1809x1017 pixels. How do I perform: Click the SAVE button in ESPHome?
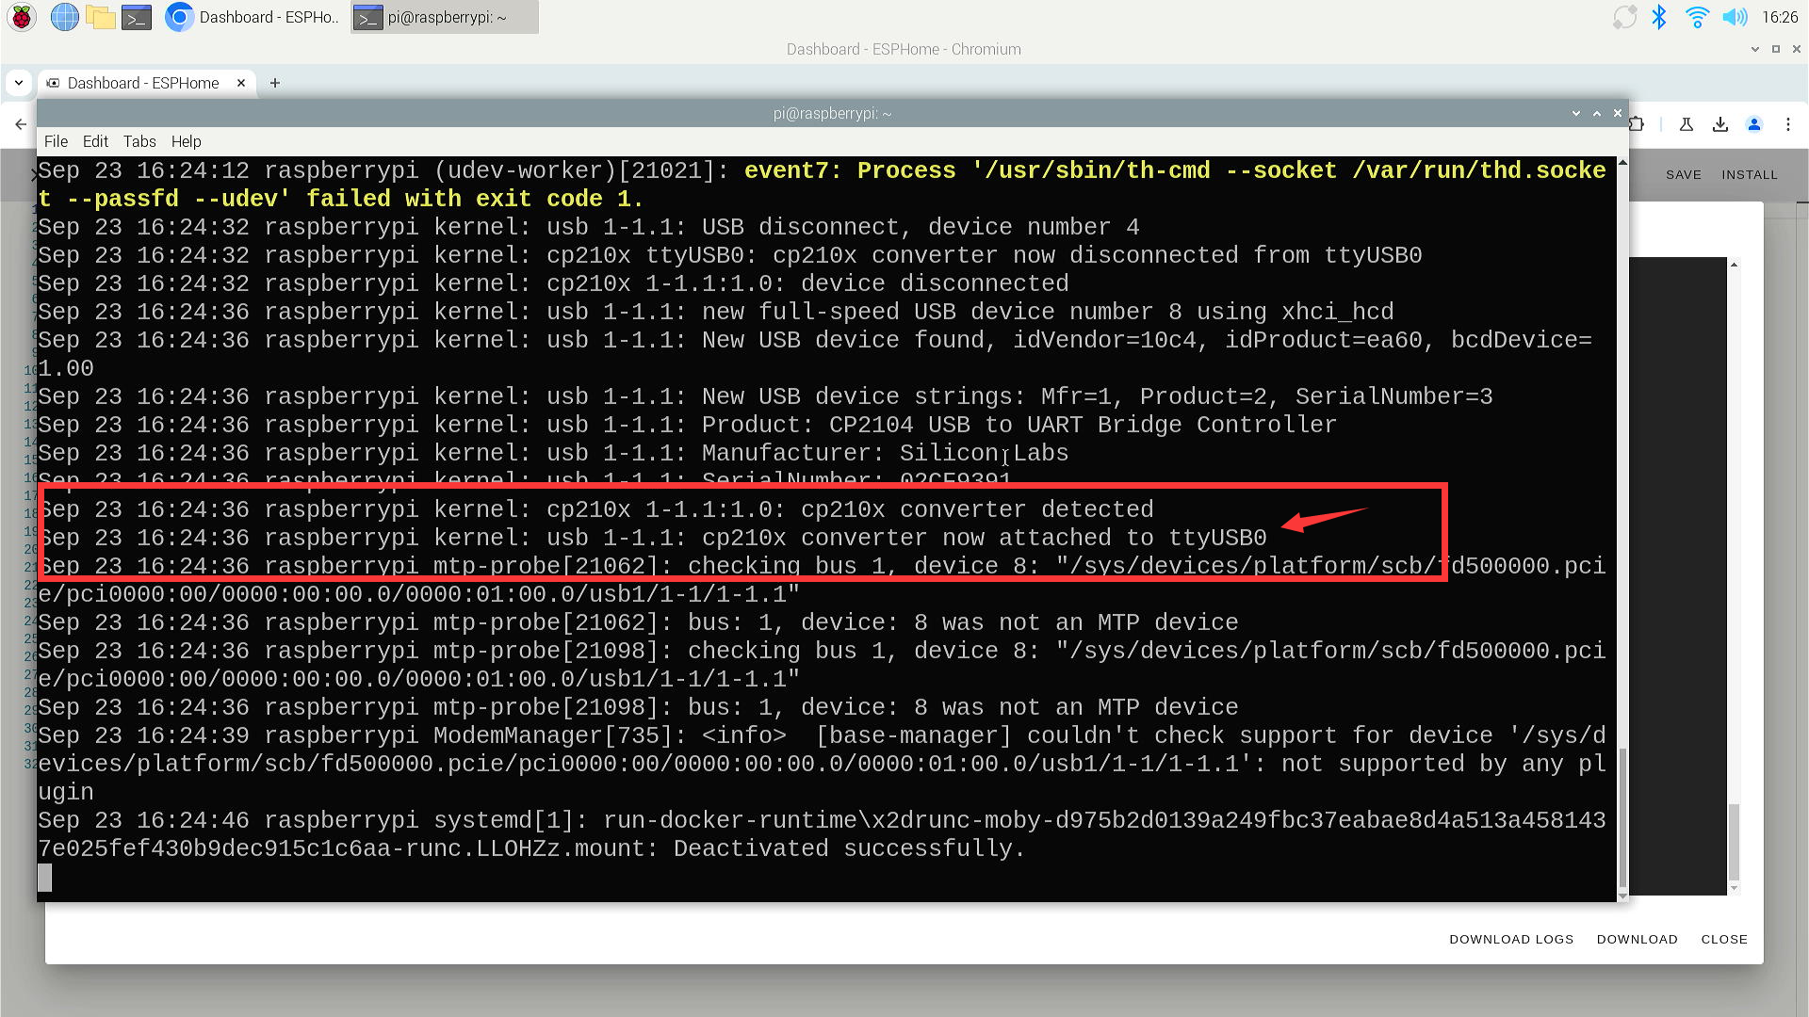click(1682, 174)
